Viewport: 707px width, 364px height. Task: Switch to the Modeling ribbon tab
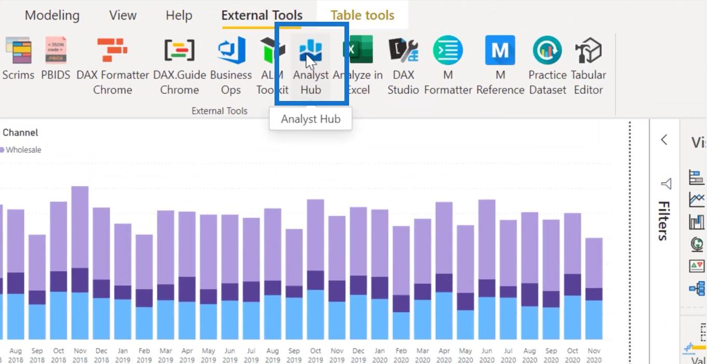pyautogui.click(x=52, y=16)
